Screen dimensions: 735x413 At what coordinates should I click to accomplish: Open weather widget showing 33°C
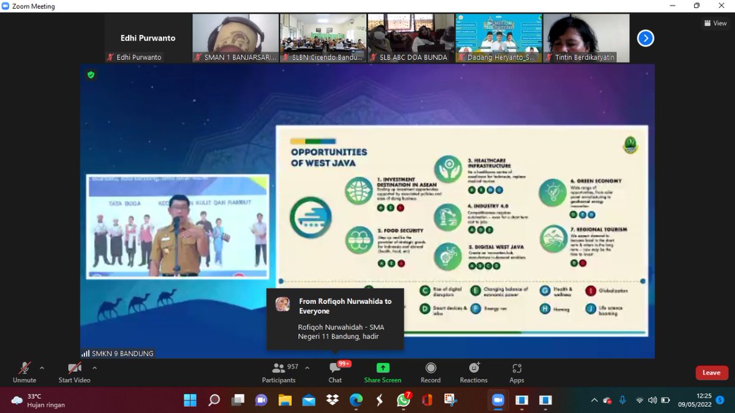click(x=38, y=400)
